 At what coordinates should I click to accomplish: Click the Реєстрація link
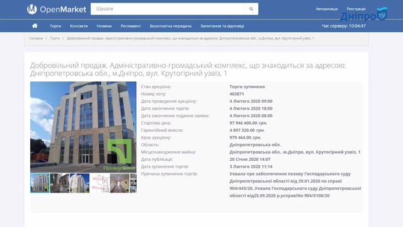click(356, 9)
